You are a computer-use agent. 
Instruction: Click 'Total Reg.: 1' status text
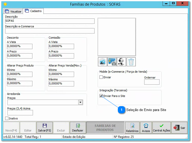(x=33, y=137)
